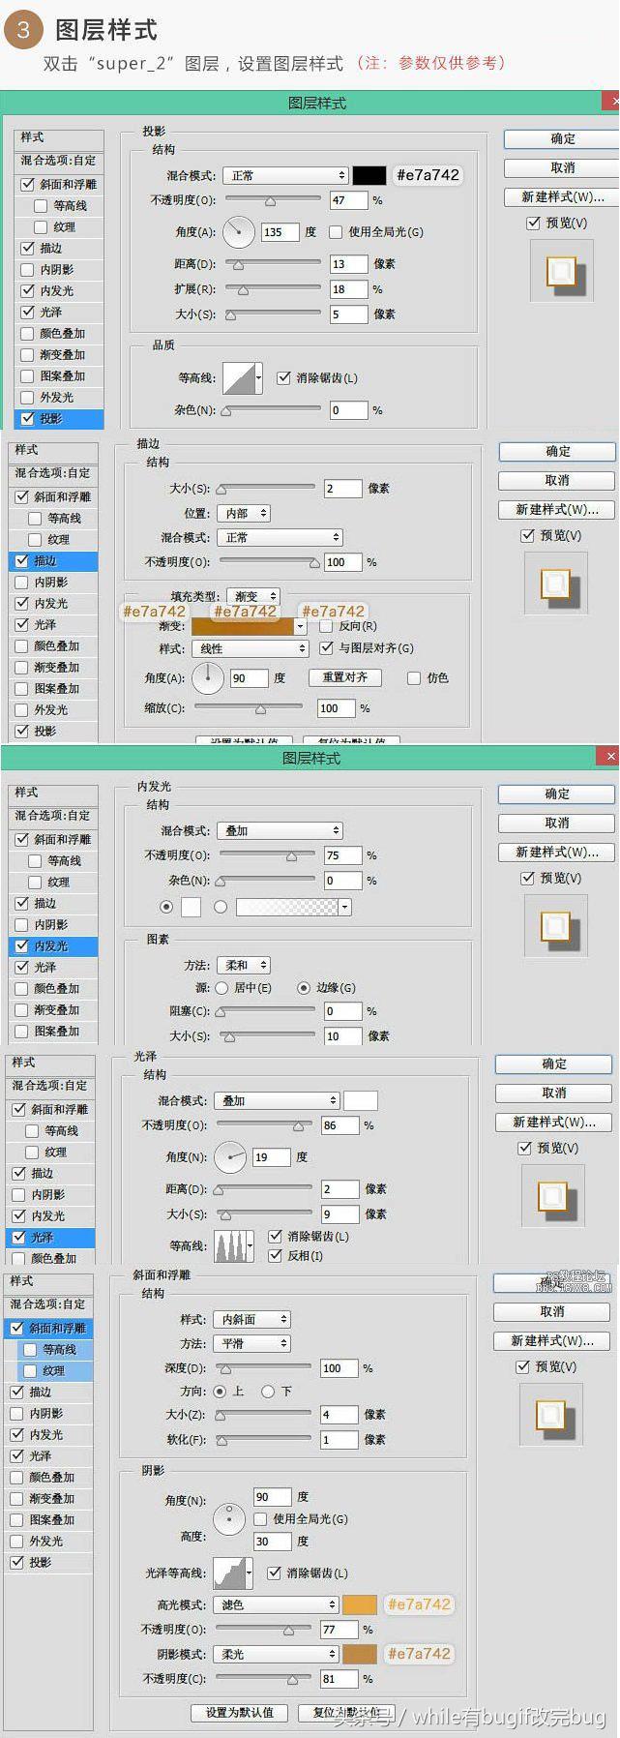
Task: Select direction 上 radio in 斜面和浮雕
Action: click(221, 1392)
